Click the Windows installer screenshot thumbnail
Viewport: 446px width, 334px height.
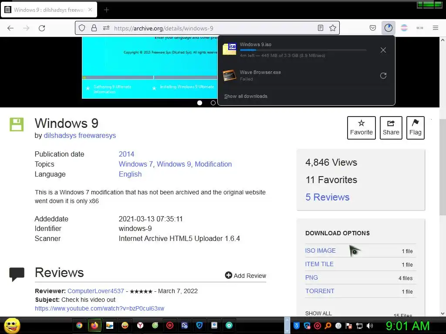(x=150, y=67)
